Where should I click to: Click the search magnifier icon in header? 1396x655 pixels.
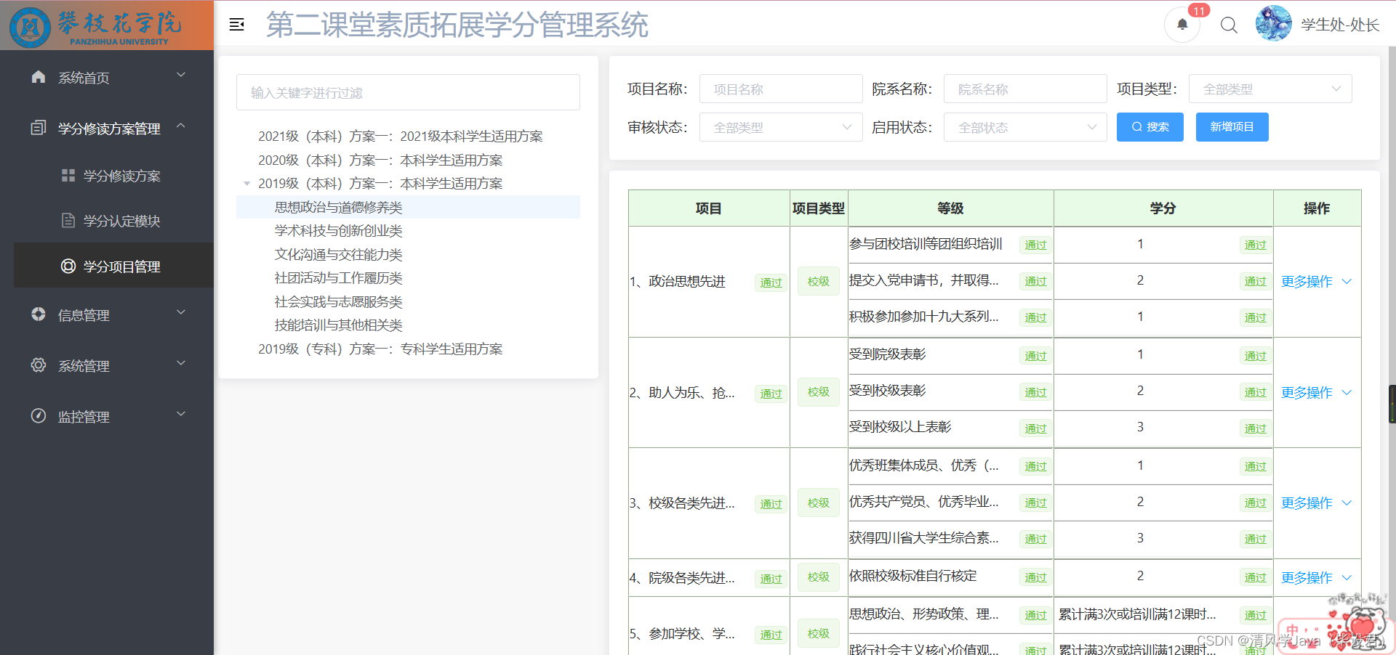click(x=1229, y=25)
